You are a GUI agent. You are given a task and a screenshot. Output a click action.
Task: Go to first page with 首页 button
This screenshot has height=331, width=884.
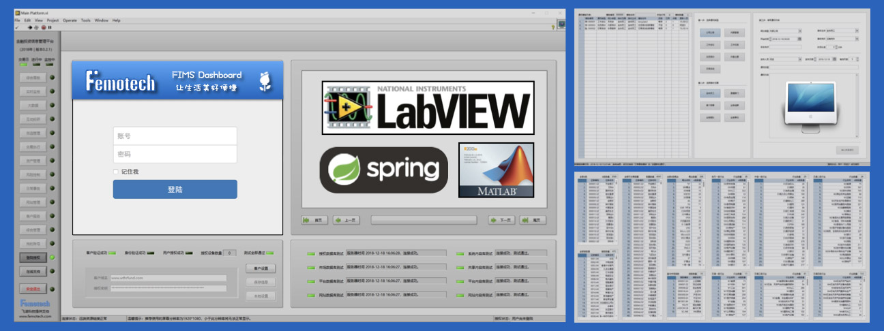[x=314, y=220]
